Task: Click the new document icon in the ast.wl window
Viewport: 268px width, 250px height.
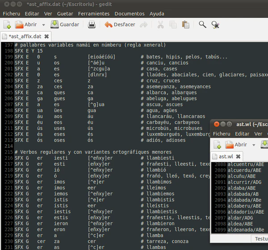Action: coord(218,145)
